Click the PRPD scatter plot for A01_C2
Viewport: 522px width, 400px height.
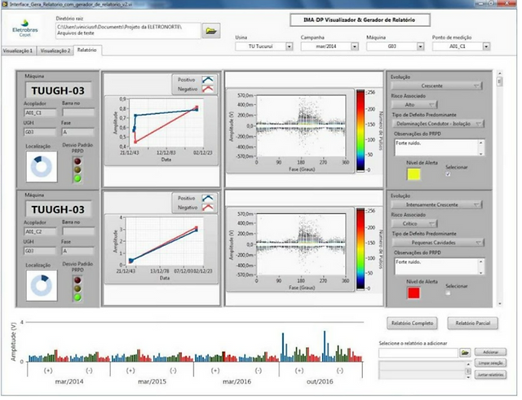301,244
